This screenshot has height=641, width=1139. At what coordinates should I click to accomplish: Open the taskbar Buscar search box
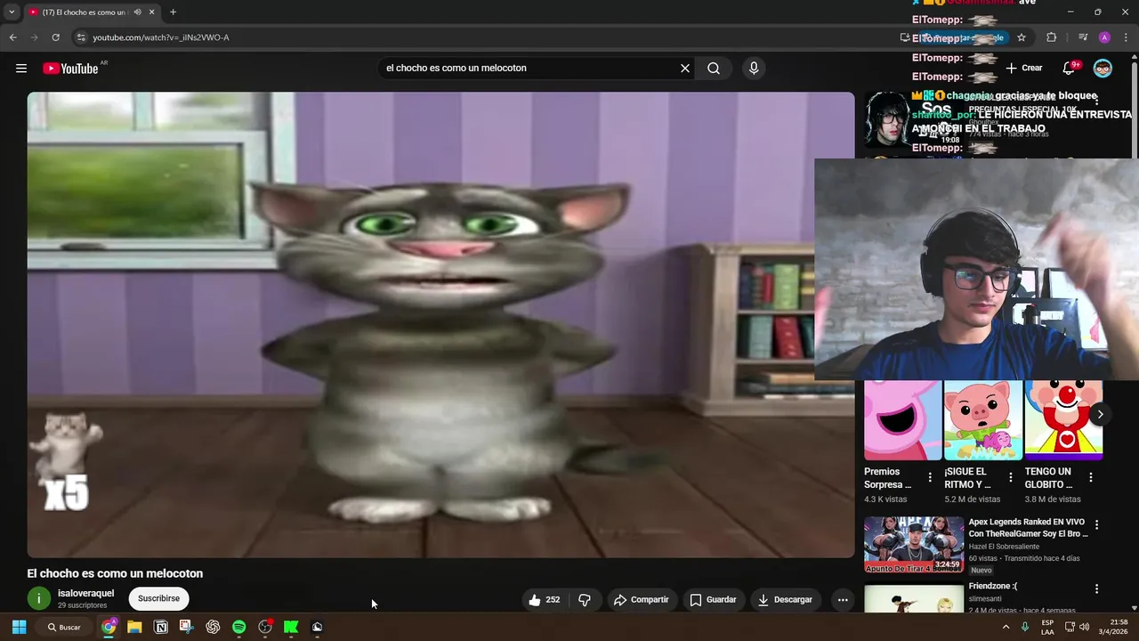click(64, 627)
